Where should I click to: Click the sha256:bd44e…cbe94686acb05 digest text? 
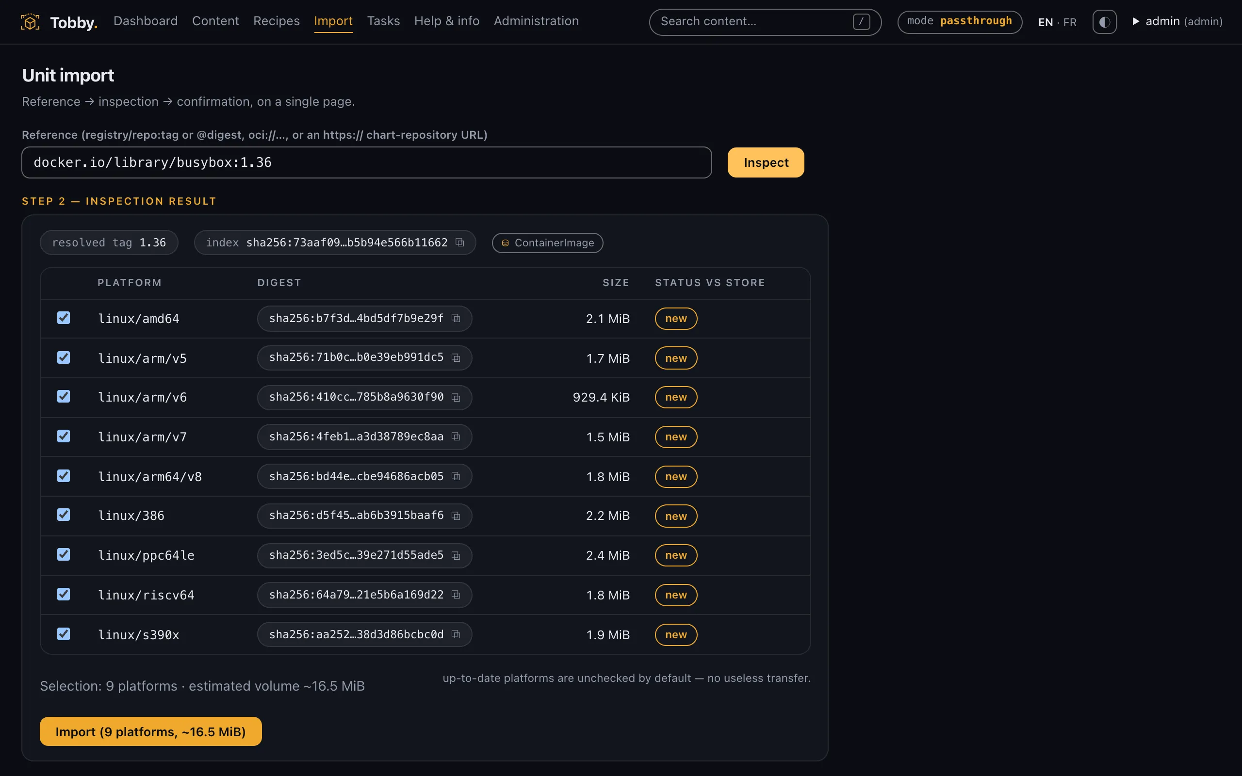(x=356, y=476)
